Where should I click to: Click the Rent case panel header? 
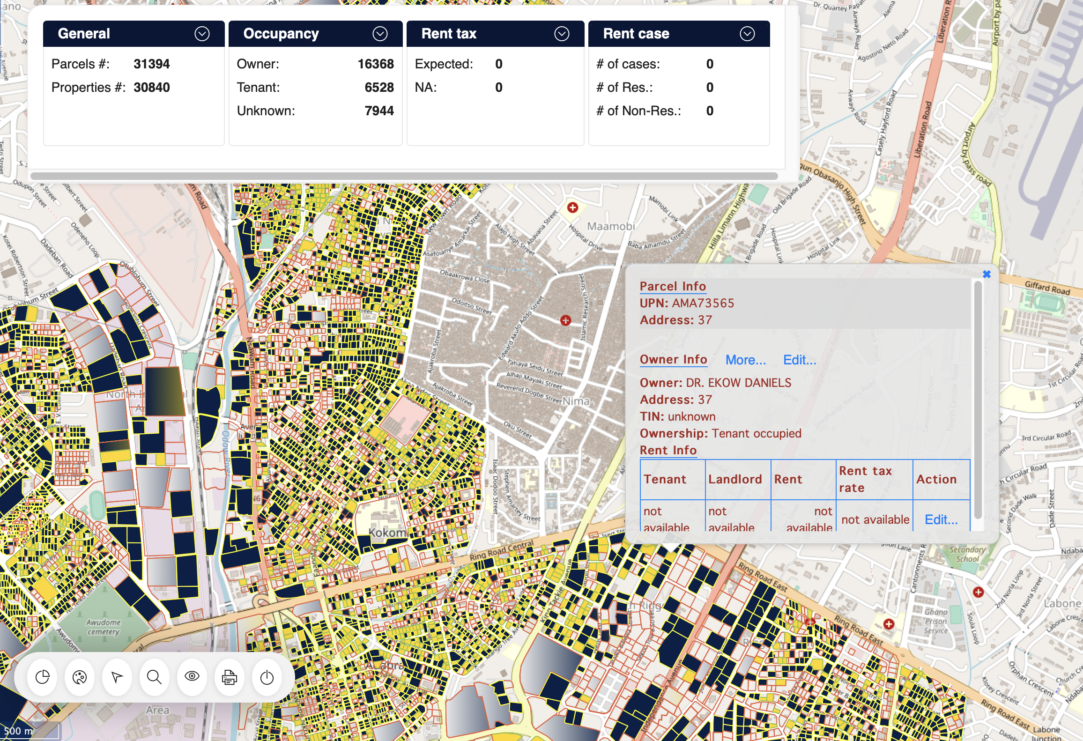tap(636, 34)
